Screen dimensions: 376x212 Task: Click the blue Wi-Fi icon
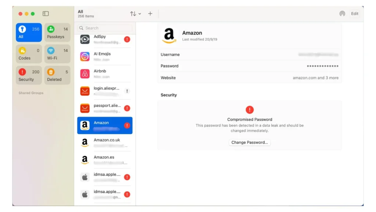tap(51, 51)
